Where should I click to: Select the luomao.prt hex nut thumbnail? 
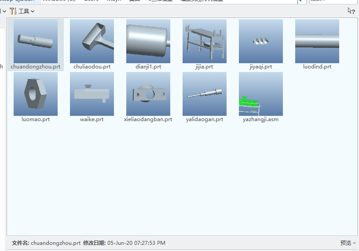[x=36, y=94]
